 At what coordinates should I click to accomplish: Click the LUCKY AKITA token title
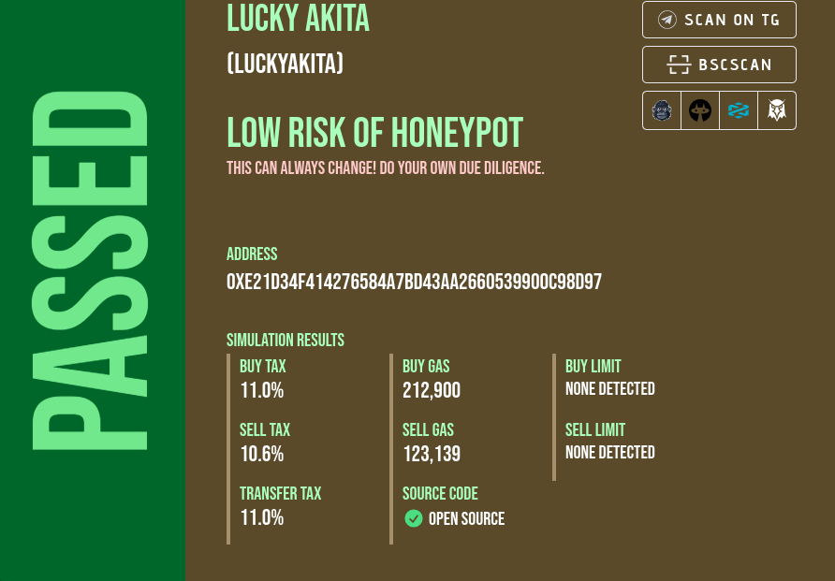(298, 18)
